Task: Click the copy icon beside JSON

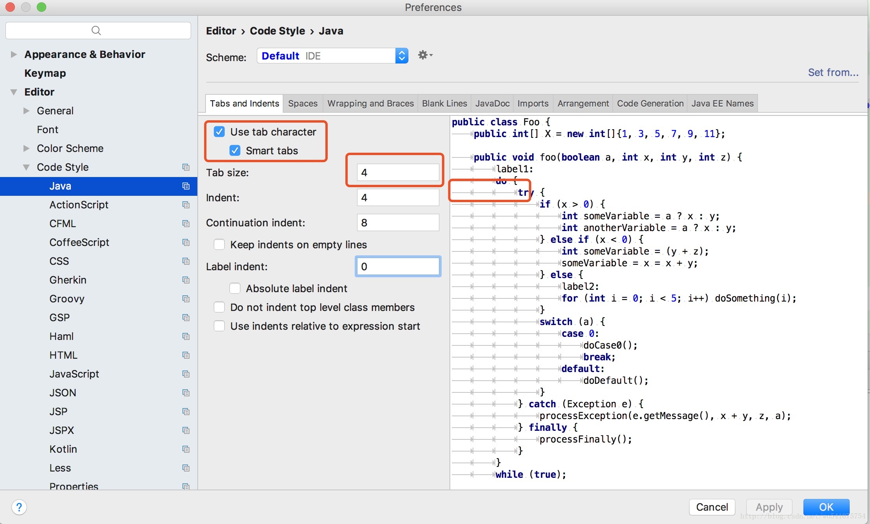Action: [186, 393]
